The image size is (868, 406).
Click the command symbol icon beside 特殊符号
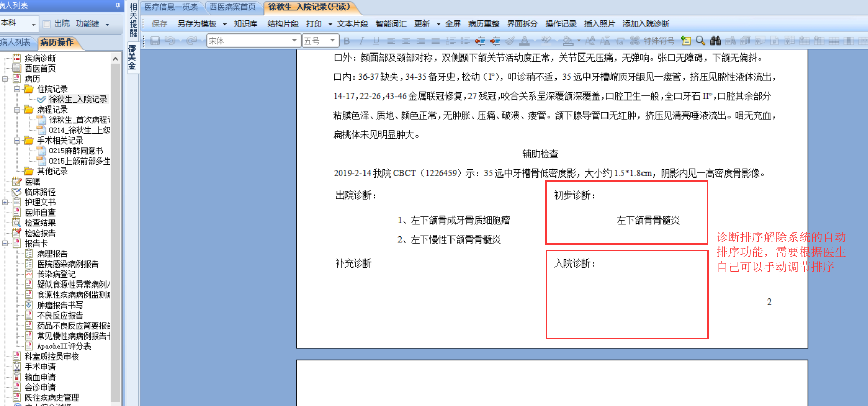pos(635,41)
